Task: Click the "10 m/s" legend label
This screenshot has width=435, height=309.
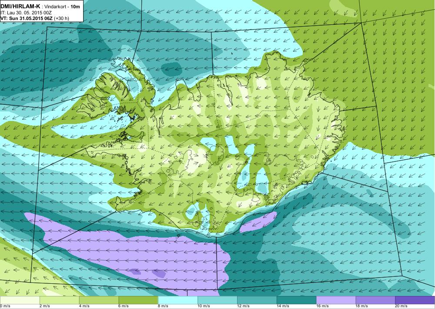Action: pos(204,306)
